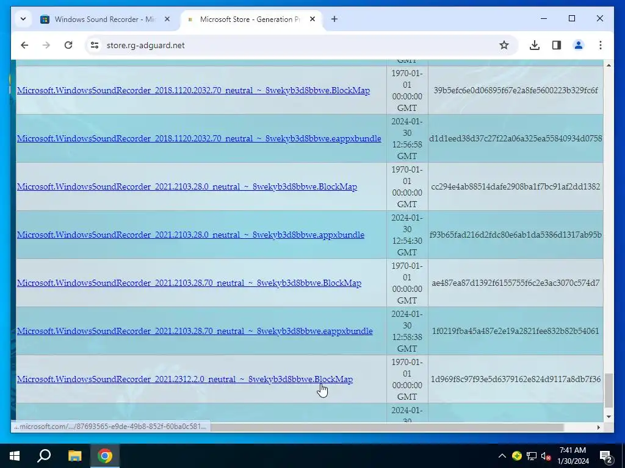The height and width of the screenshot is (468, 625).
Task: Click the 2024-01-30 12:58:38 GMT date cell
Action: pyautogui.click(x=407, y=331)
